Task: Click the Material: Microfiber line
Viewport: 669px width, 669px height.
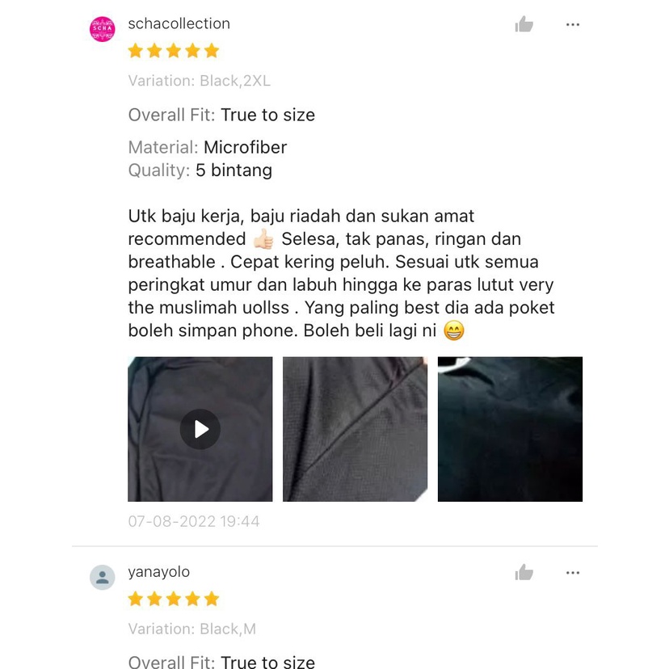Action: (208, 148)
